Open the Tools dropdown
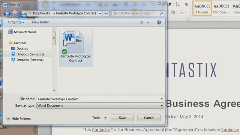The image size is (240, 135). click(99, 118)
